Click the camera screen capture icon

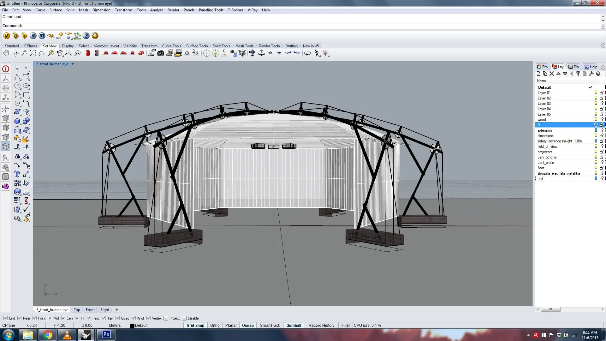click(x=161, y=53)
